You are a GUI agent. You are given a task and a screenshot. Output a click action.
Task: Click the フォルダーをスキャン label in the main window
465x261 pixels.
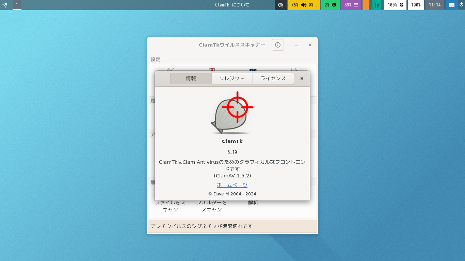[212, 206]
